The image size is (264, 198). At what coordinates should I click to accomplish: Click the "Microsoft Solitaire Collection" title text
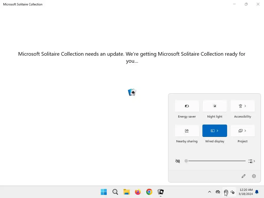[23, 4]
